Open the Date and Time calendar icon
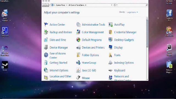This screenshot has width=176, height=99. (46, 40)
